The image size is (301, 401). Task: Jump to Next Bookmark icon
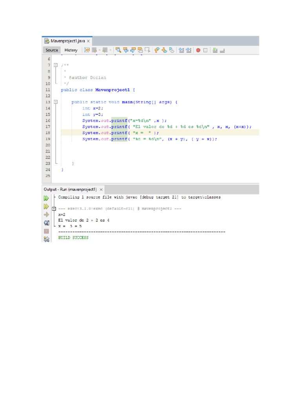point(164,50)
